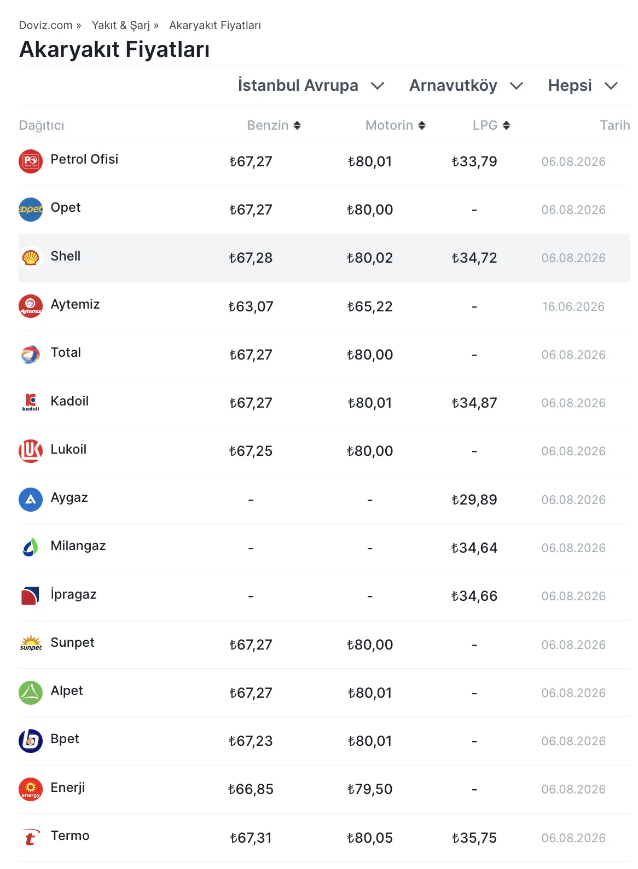Expand the Arnavutköy district dropdown
This screenshot has height=869, width=638.
coord(466,85)
